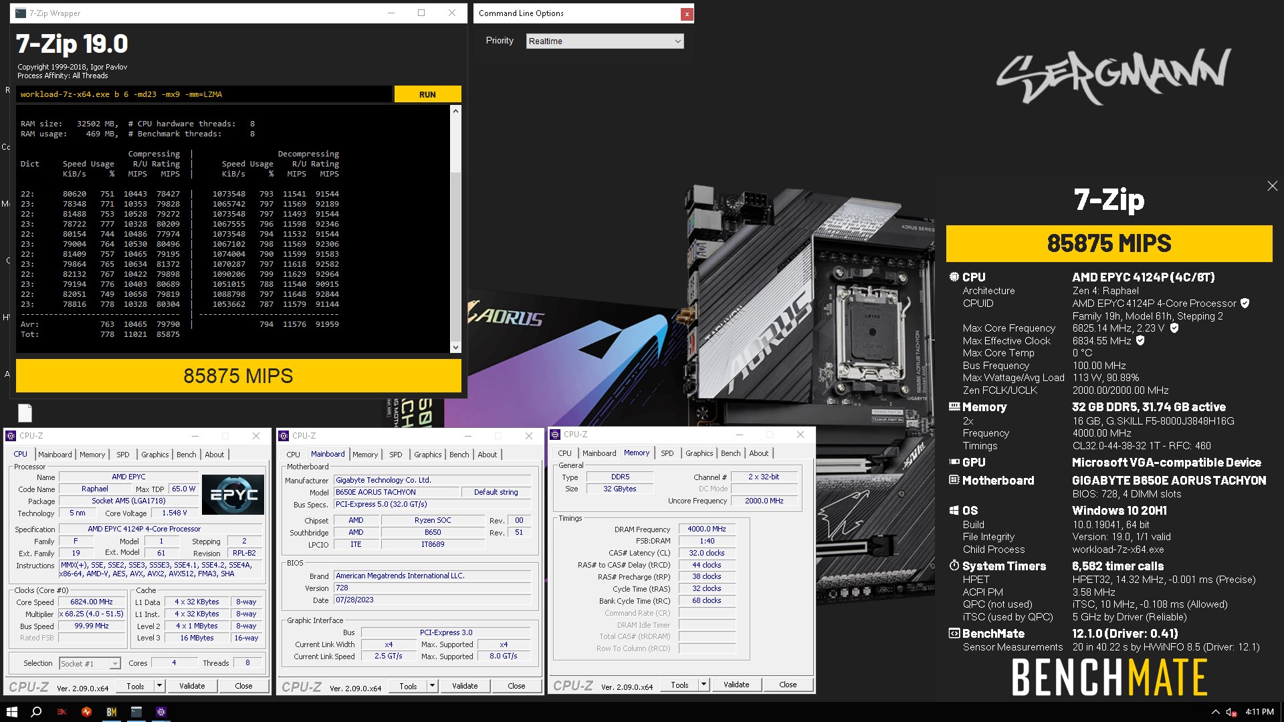Click the muted volume icon in system tray

click(x=1231, y=712)
